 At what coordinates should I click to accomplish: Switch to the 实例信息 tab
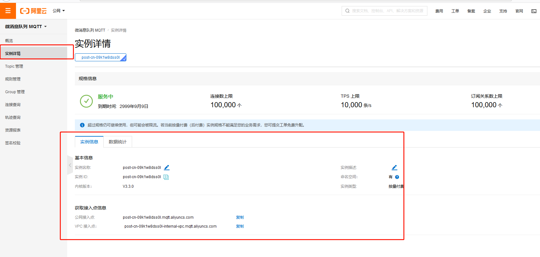89,142
